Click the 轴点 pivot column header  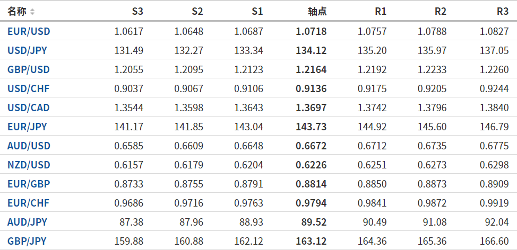pos(317,11)
